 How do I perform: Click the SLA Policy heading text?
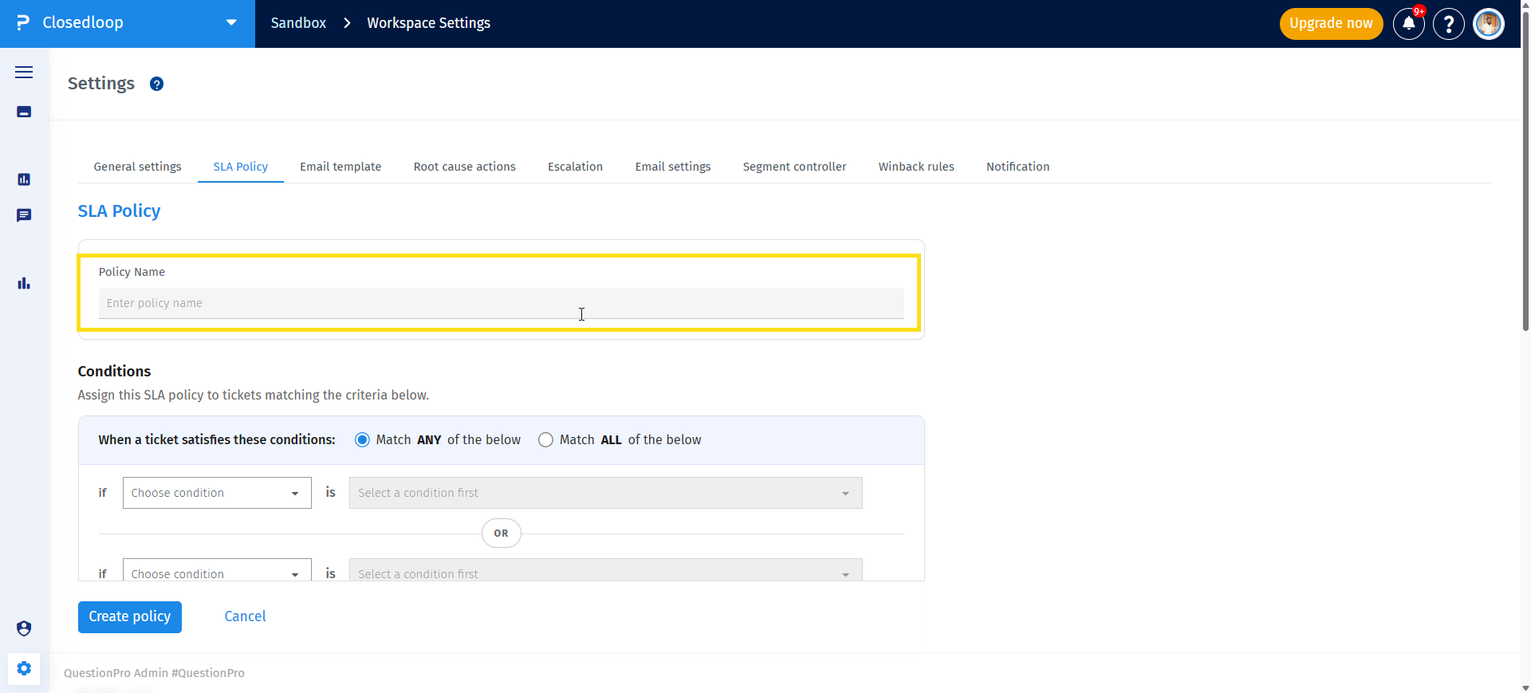[x=119, y=211]
